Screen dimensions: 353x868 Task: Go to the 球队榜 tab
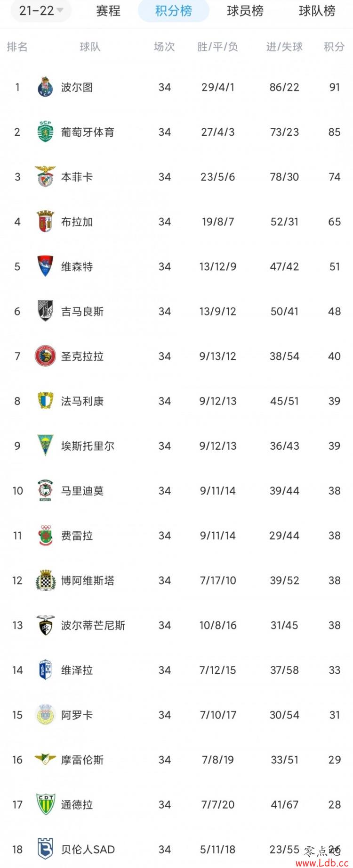point(317,10)
